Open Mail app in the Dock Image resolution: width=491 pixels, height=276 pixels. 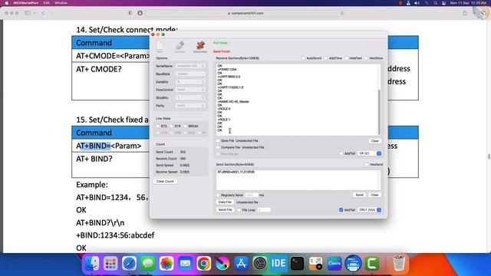[185, 264]
